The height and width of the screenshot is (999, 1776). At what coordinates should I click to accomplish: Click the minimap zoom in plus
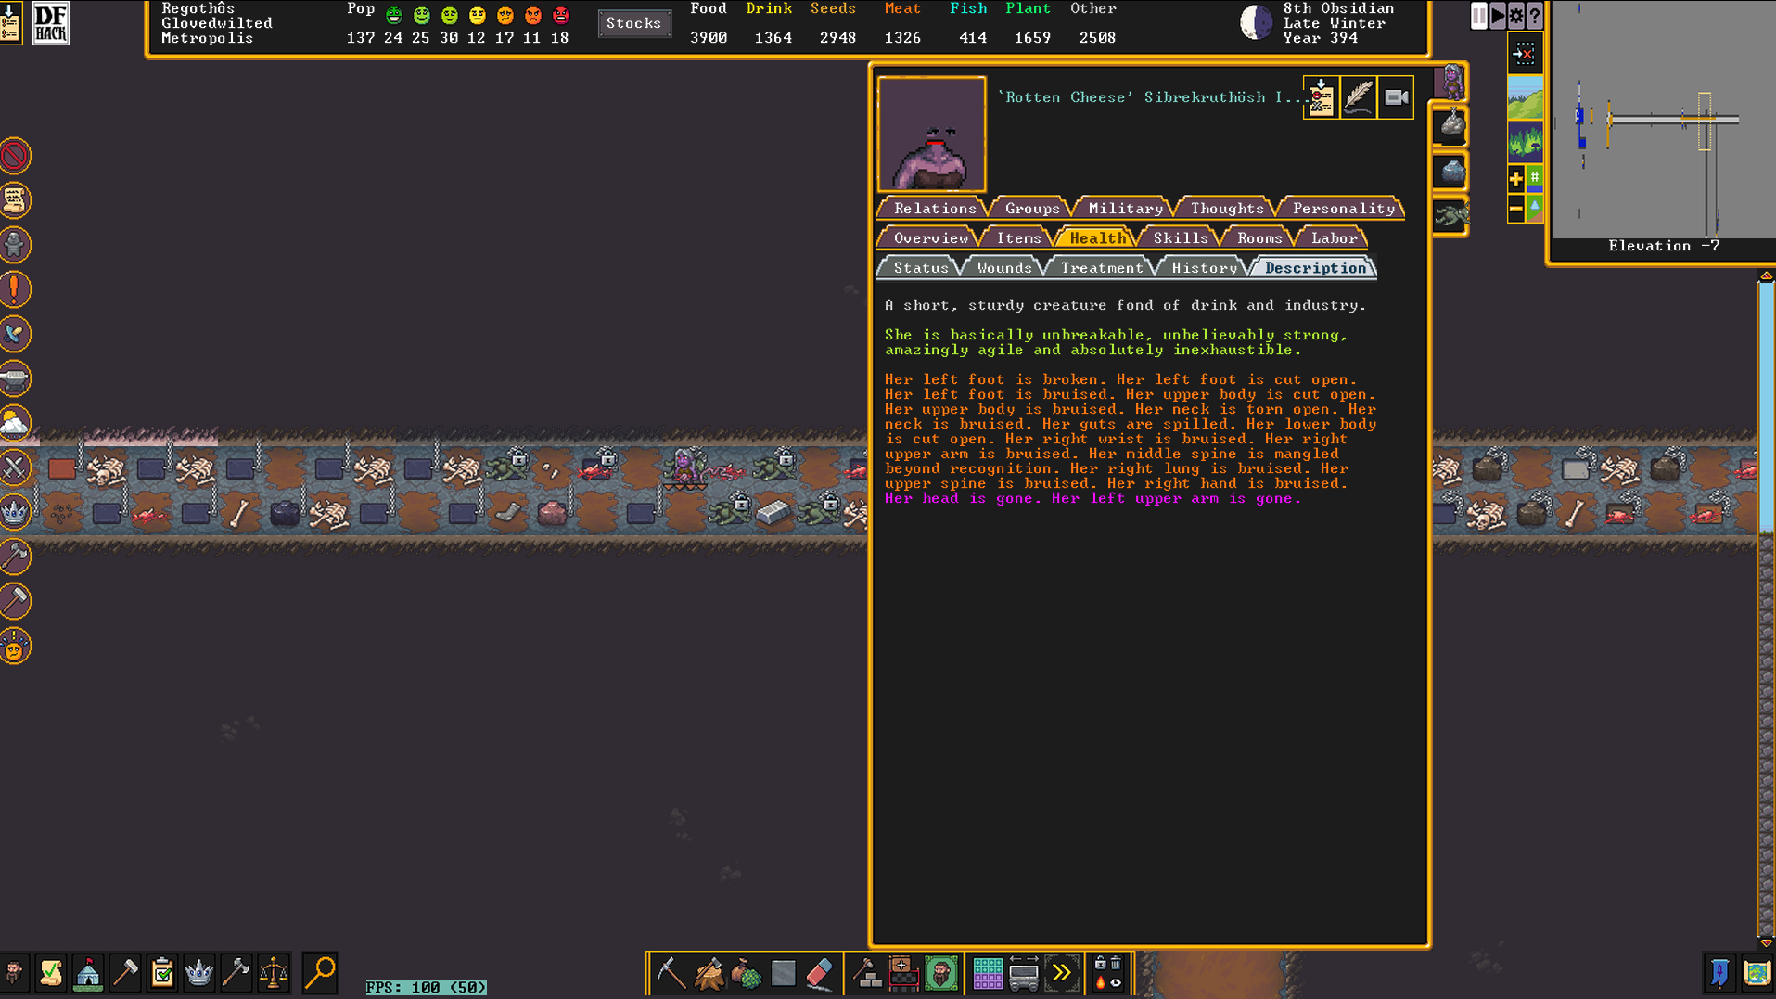coord(1516,178)
